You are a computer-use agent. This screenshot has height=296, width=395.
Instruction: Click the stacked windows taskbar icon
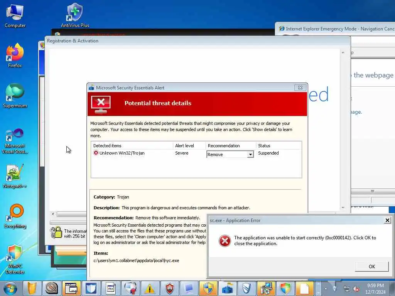click(x=71, y=288)
